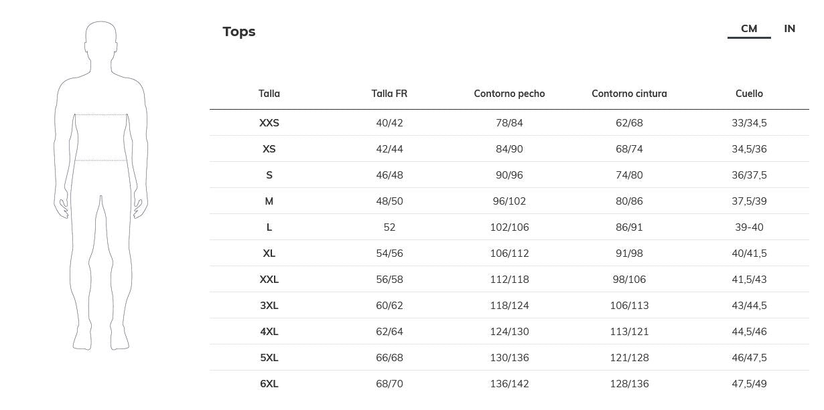This screenshot has height=410, width=824.
Task: Click the 4XL size row label
Action: (x=269, y=332)
